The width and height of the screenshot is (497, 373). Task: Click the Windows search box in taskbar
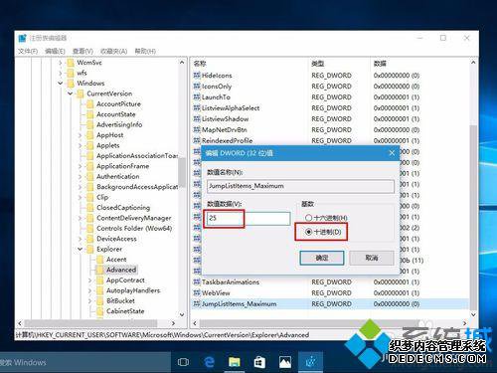(x=85, y=362)
